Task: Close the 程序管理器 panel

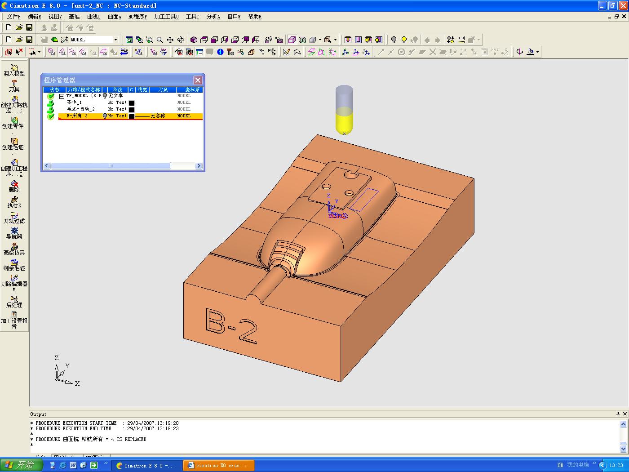Action: [198, 80]
